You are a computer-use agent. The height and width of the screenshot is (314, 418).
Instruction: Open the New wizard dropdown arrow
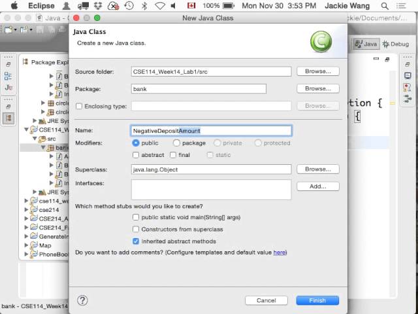[16, 29]
